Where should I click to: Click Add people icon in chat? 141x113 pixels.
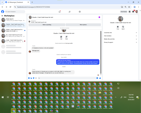coord(61,37)
